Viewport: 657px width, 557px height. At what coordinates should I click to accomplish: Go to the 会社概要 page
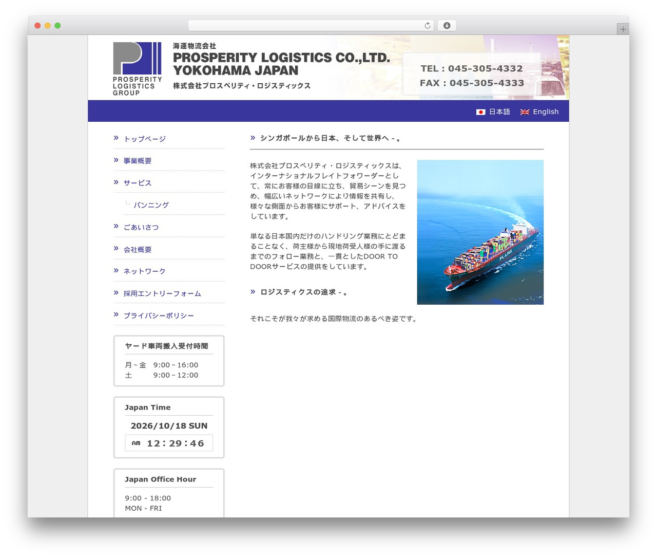point(138,250)
